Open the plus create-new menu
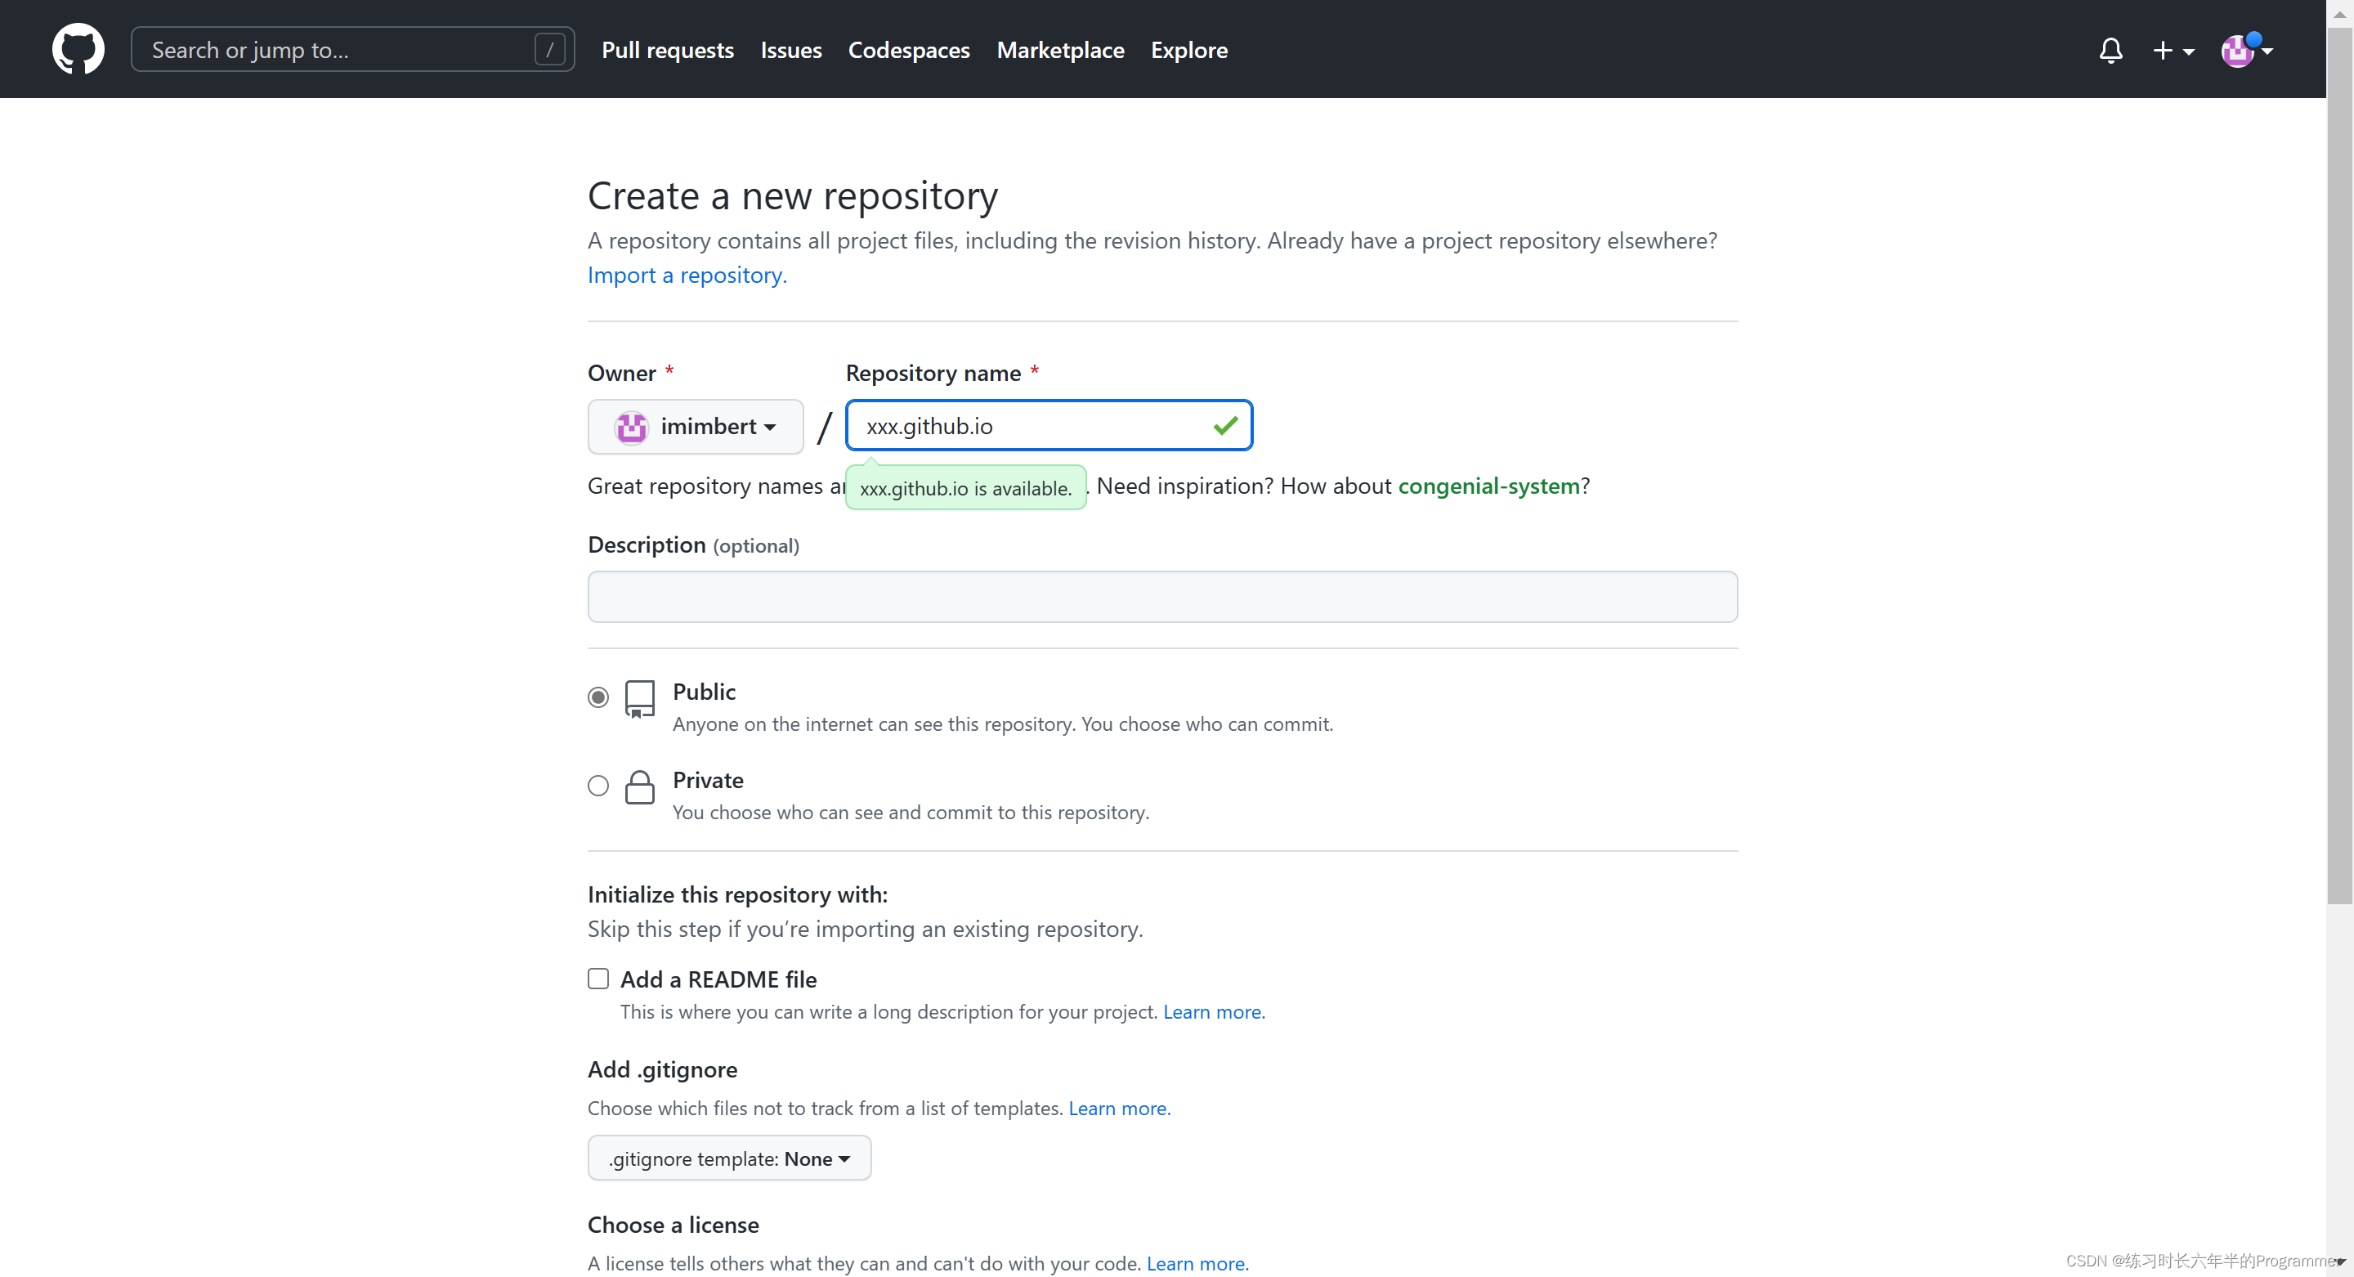 click(x=2173, y=50)
